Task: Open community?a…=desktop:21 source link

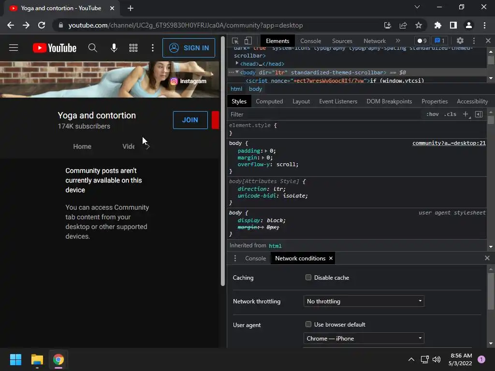Action: pos(449,143)
